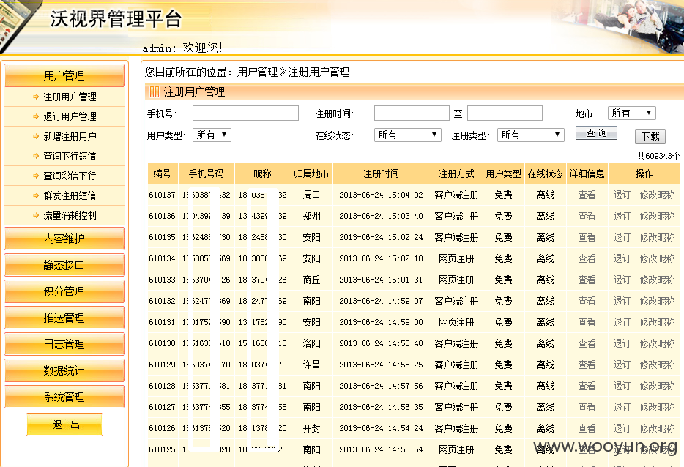The height and width of the screenshot is (467, 684).
Task: Open the 用户类型 dropdown
Action: (212, 135)
